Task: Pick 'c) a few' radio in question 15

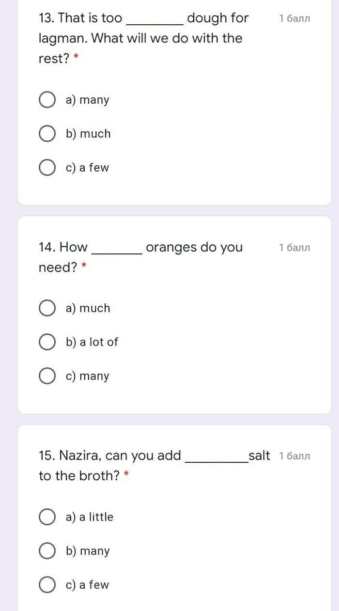Action: click(x=47, y=585)
